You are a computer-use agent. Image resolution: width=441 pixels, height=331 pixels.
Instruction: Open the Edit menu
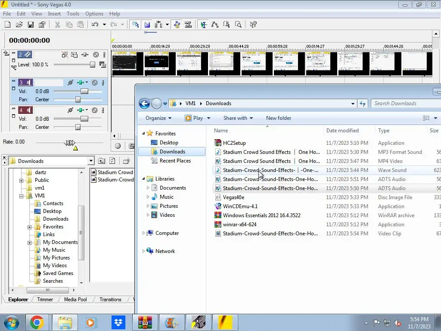tap(21, 13)
